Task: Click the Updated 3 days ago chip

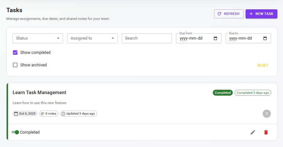Action: point(78,114)
